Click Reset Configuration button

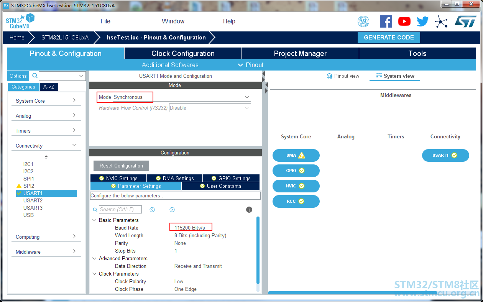coord(121,166)
